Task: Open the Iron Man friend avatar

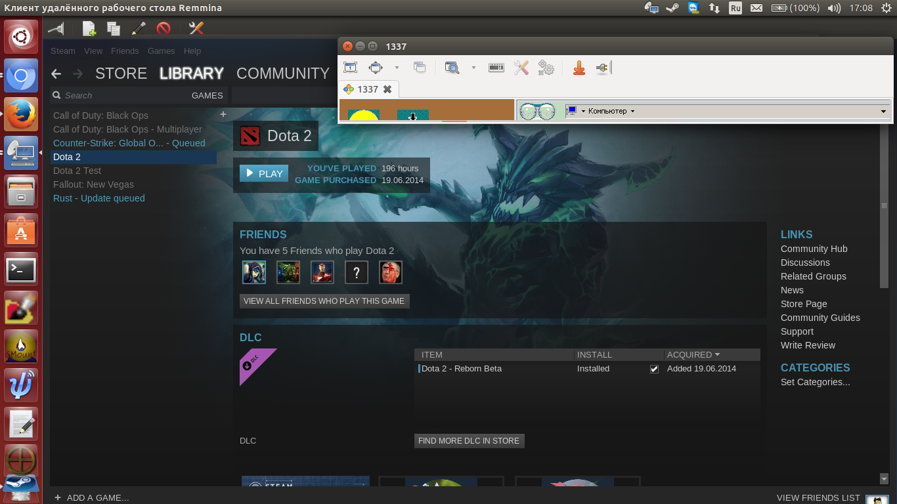Action: (322, 272)
